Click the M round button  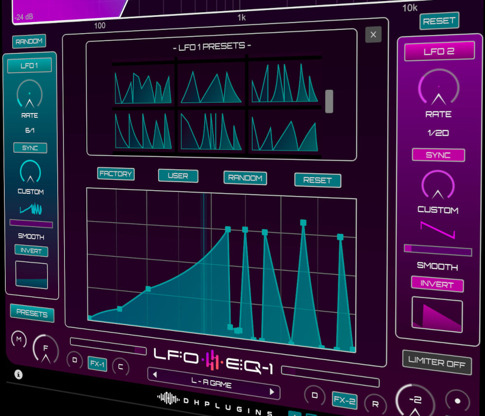[x=19, y=339]
